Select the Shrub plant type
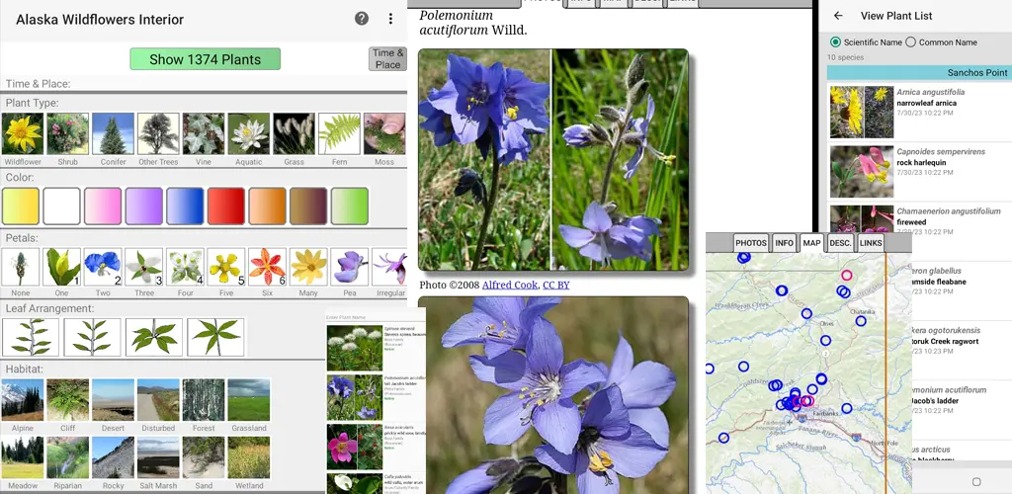 (68, 133)
